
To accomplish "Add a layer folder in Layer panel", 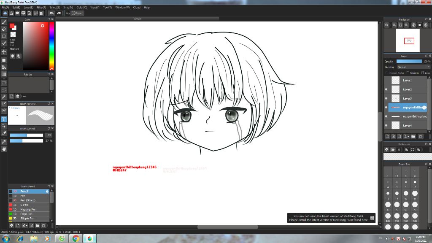I will tap(413, 136).
